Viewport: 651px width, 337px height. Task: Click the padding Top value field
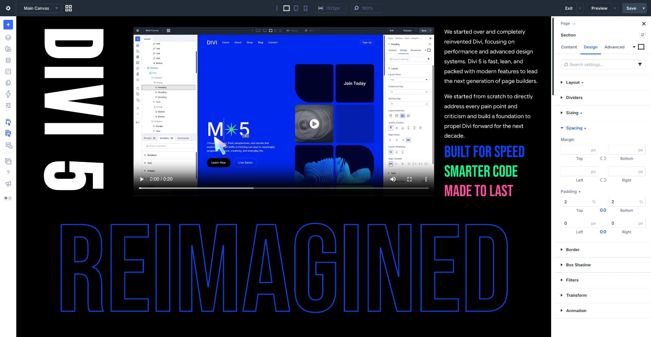[x=579, y=202]
